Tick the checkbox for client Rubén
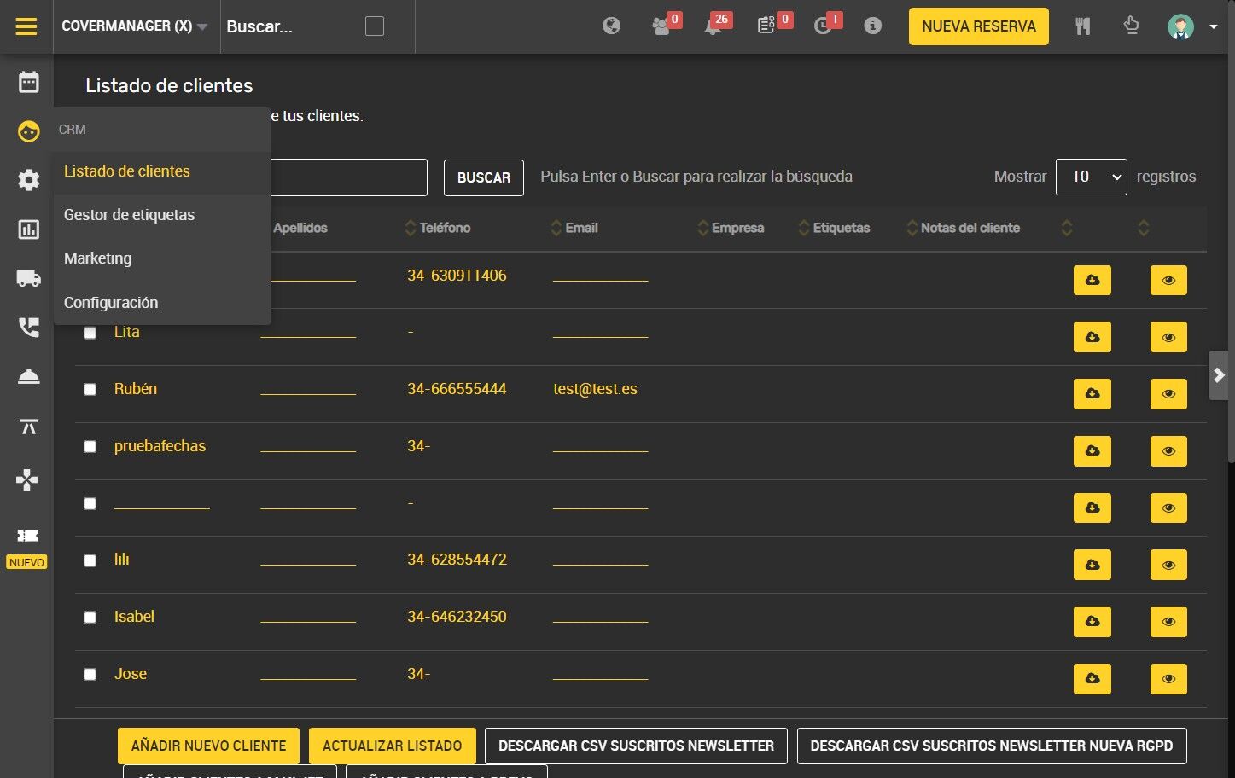 point(90,390)
